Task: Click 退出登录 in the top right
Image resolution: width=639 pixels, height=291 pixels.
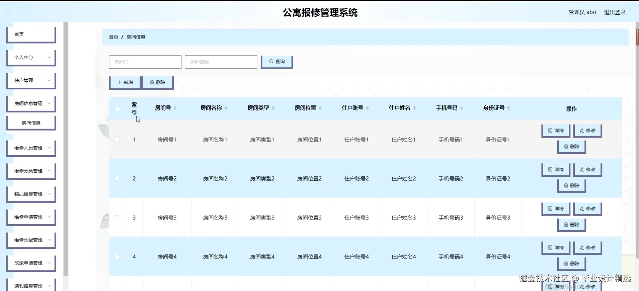Action: (x=615, y=12)
